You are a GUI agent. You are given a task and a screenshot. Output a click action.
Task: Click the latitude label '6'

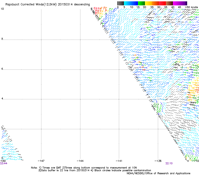[x=2, y=69]
